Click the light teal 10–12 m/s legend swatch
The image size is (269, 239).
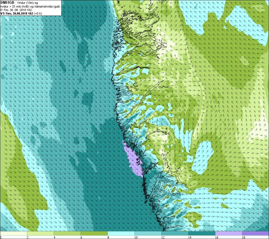pyautogui.click(x=148, y=233)
